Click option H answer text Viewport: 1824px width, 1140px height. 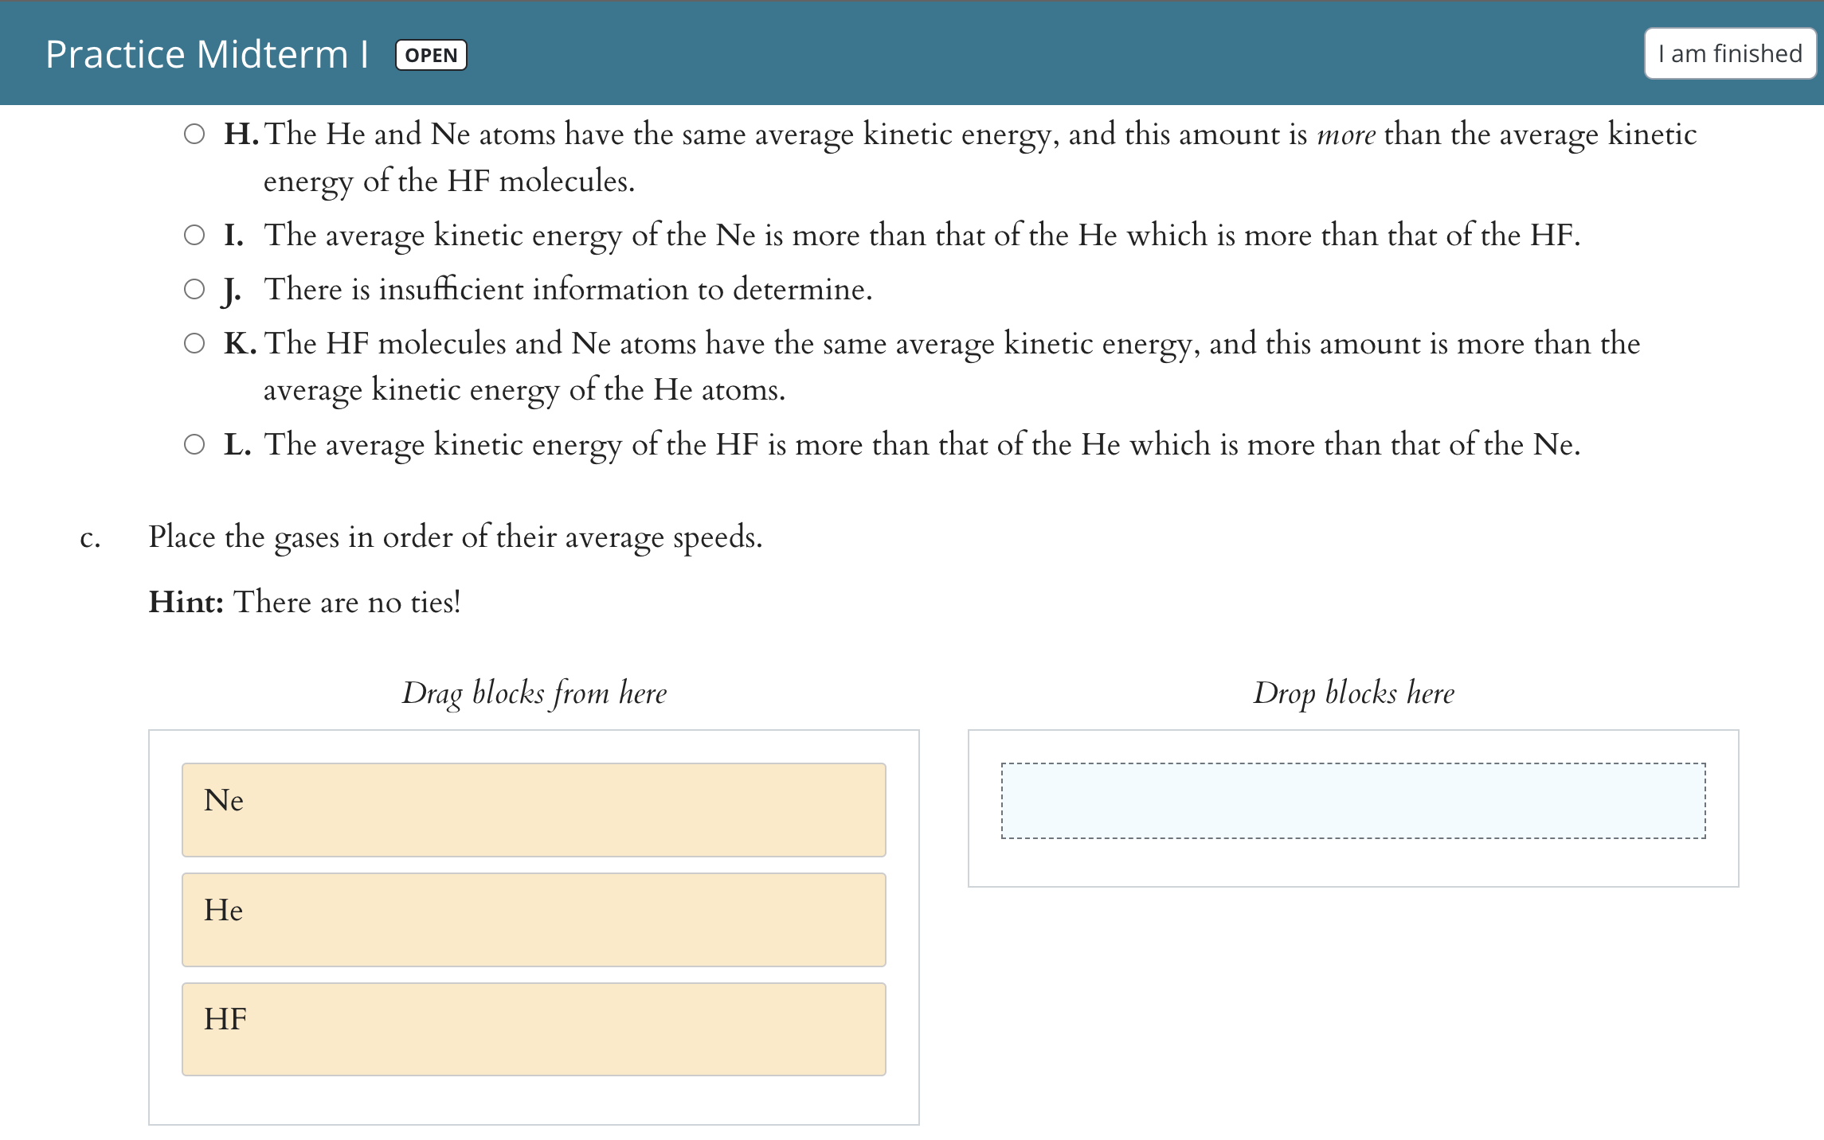(x=980, y=135)
